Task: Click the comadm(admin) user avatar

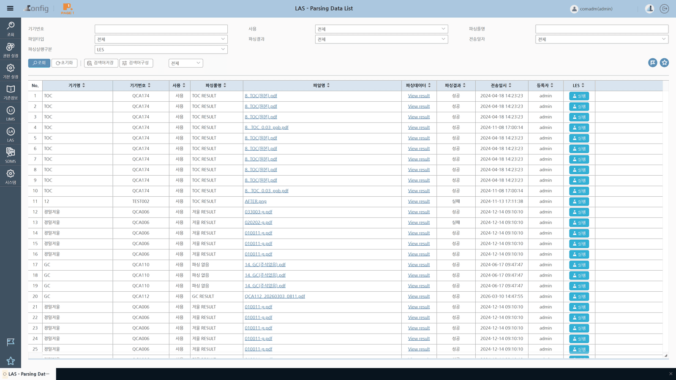Action: tap(574, 9)
